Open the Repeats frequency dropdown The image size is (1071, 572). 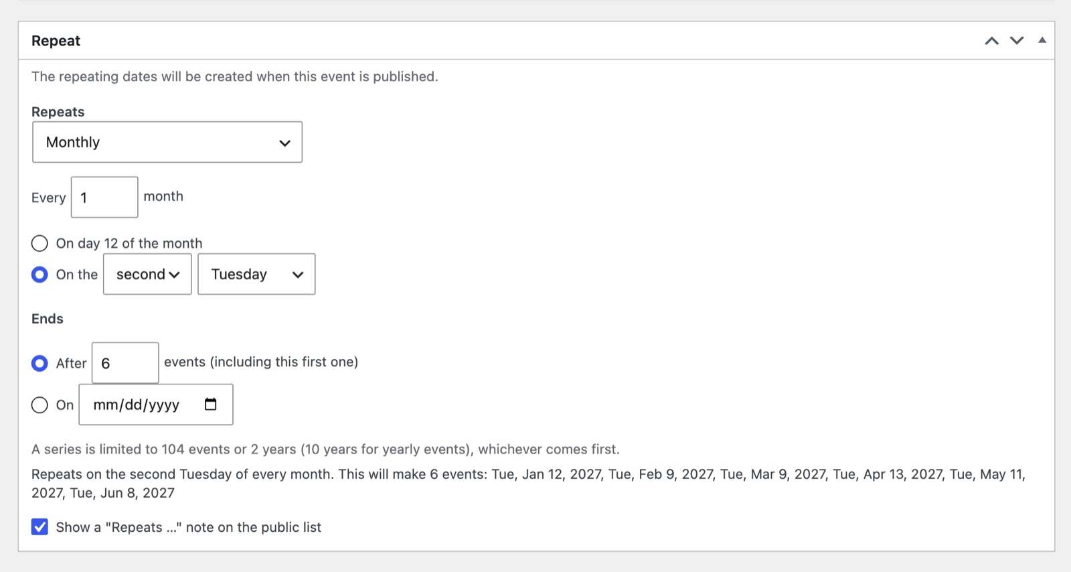click(167, 142)
